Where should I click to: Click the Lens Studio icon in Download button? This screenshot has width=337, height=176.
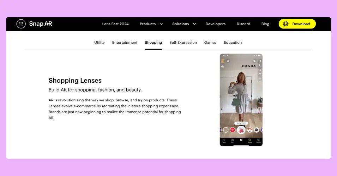285,24
